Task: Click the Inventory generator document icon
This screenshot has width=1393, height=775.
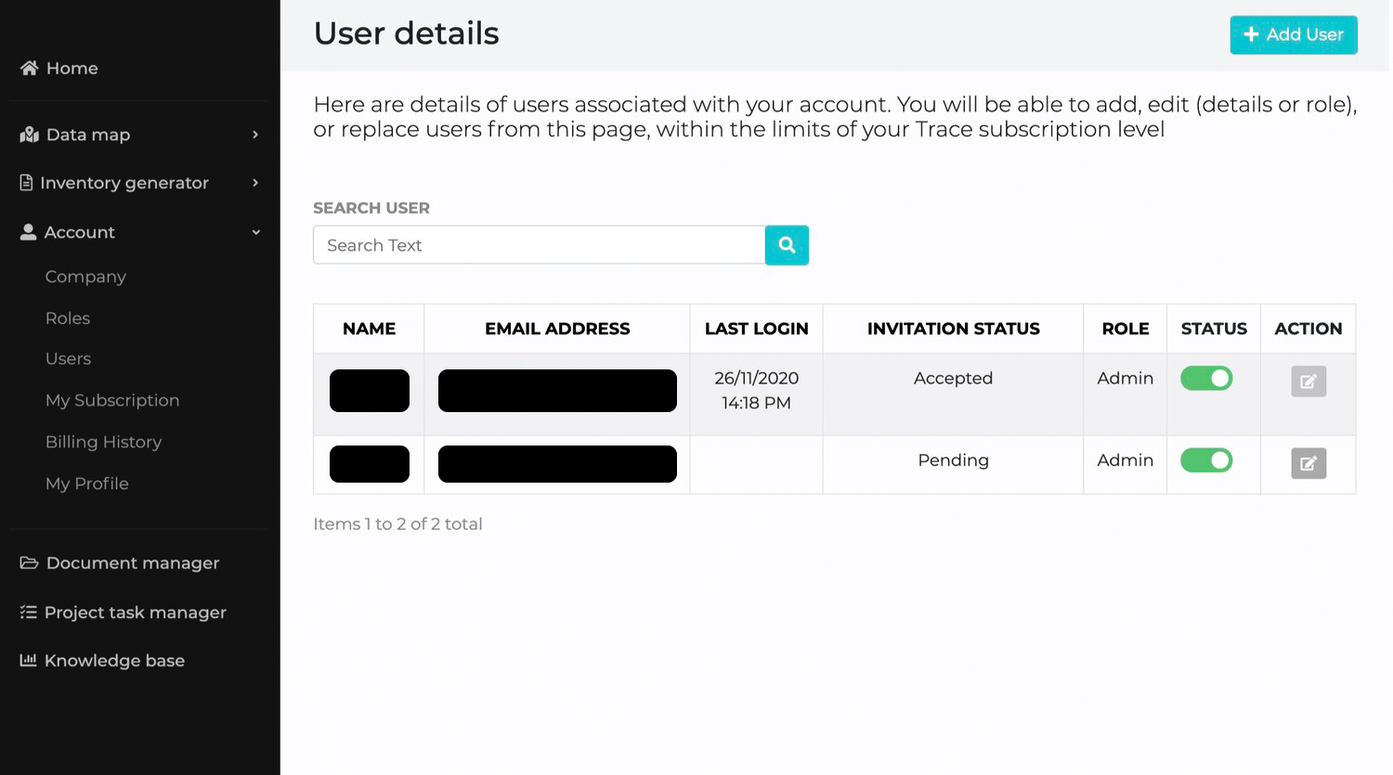Action: [x=26, y=183]
